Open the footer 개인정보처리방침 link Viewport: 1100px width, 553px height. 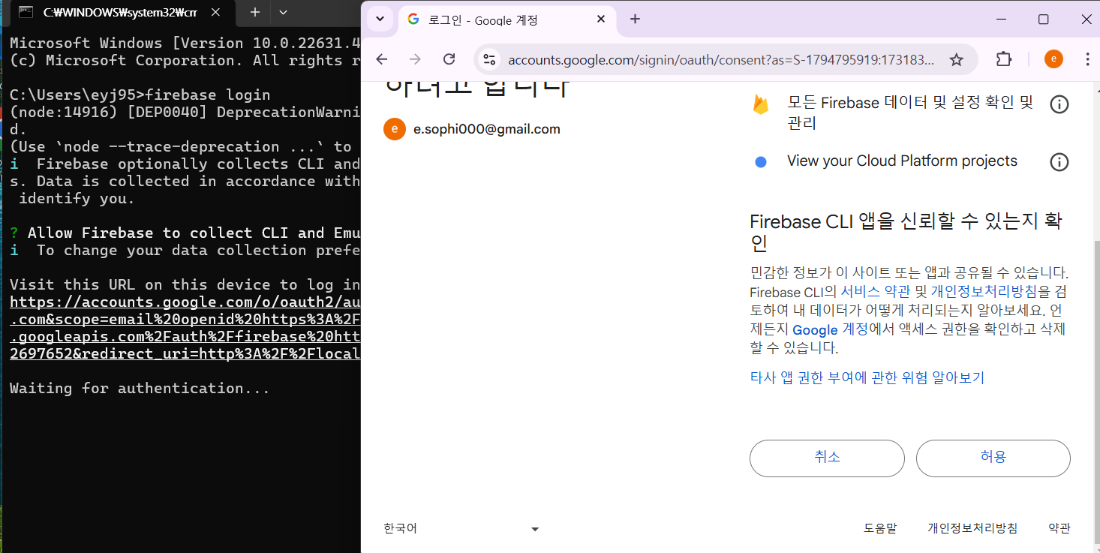click(972, 528)
